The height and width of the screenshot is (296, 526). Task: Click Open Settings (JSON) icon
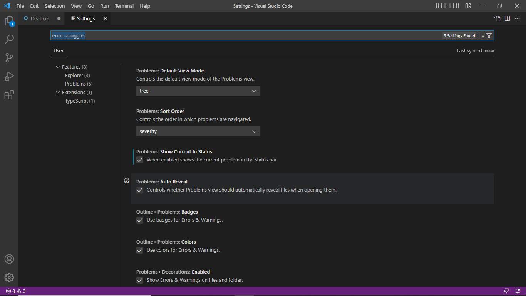[x=498, y=18]
